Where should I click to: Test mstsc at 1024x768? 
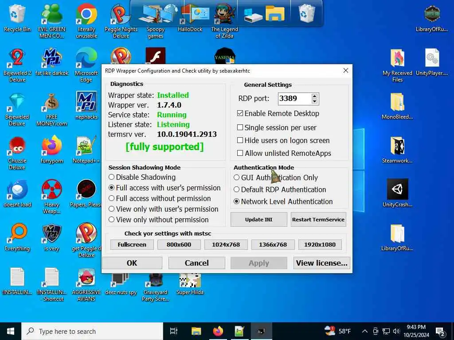pyautogui.click(x=226, y=244)
